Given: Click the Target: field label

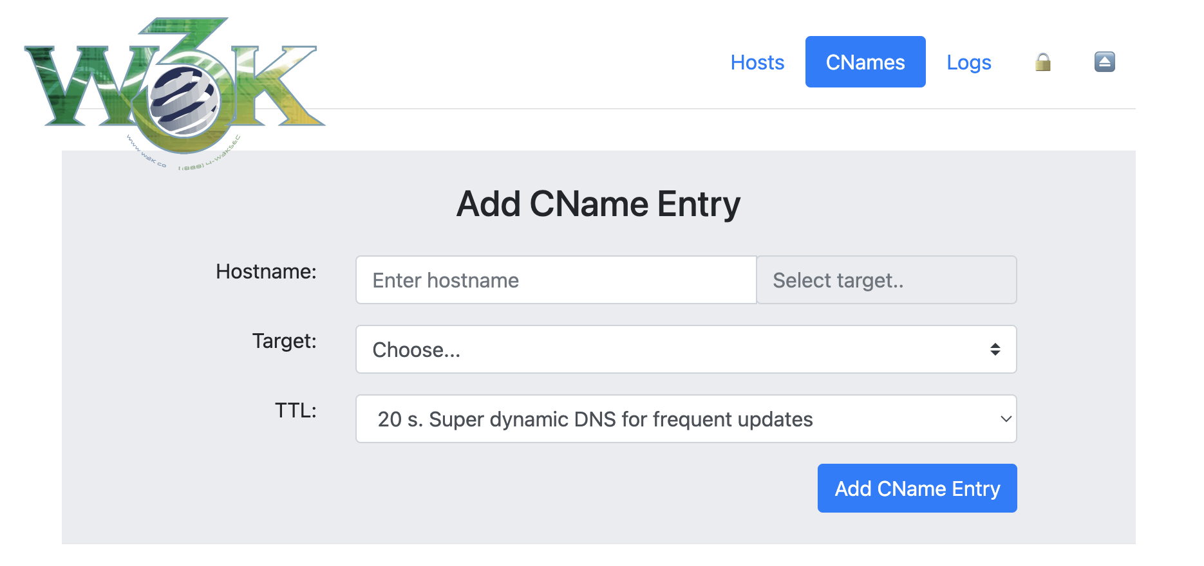Looking at the screenshot, I should (x=284, y=341).
